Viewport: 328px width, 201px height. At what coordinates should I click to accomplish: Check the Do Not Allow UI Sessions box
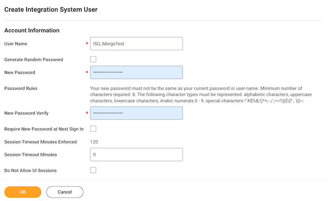coord(93,170)
